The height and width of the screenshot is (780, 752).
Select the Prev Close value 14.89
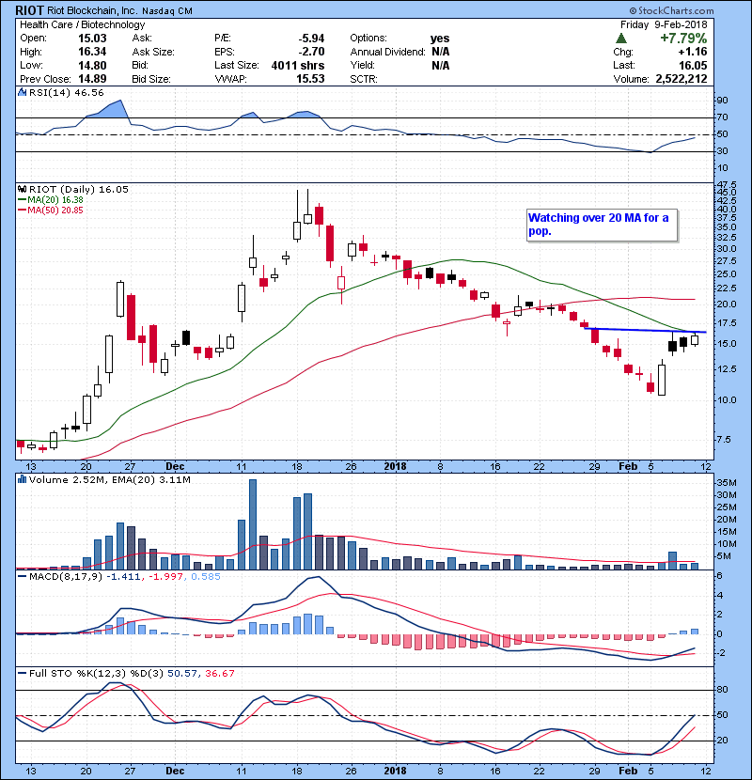click(x=92, y=79)
